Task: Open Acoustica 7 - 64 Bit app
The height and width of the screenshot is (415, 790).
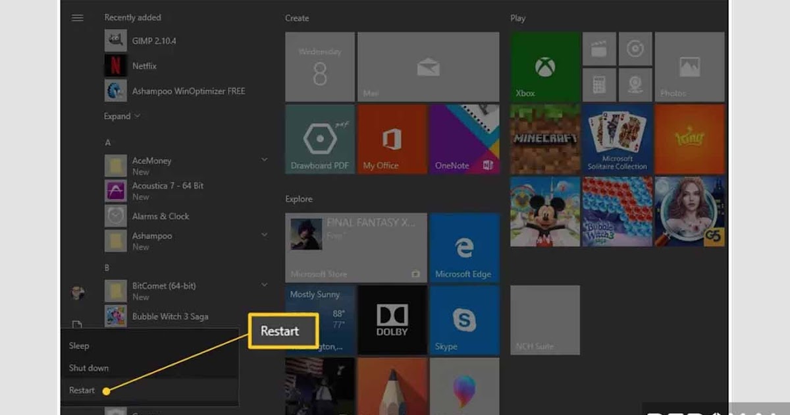Action: [155, 191]
